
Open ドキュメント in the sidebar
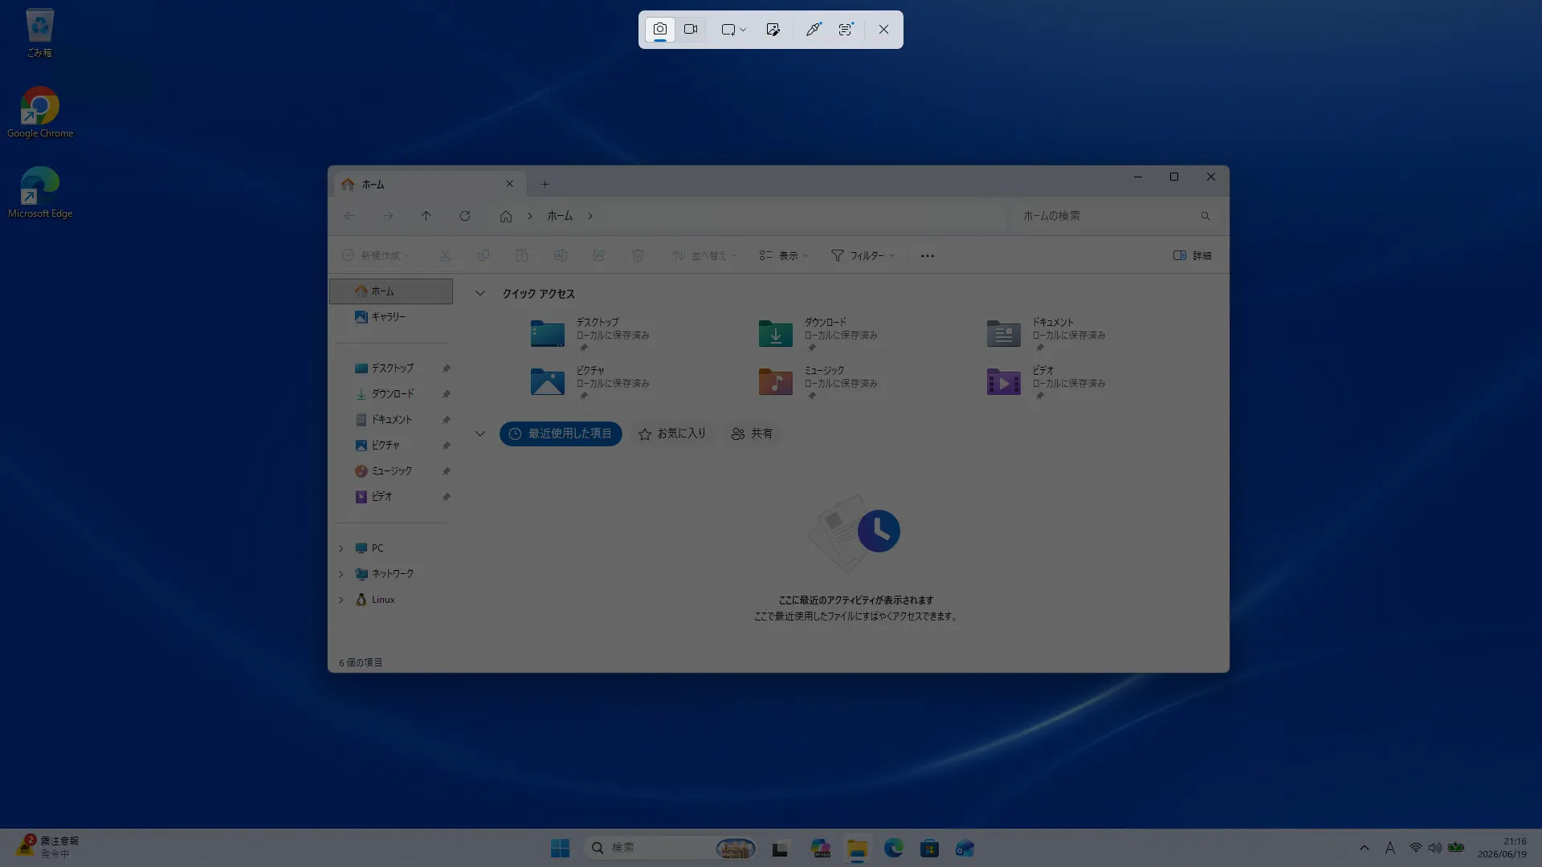click(x=391, y=420)
